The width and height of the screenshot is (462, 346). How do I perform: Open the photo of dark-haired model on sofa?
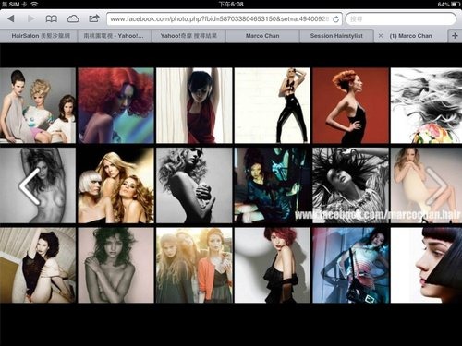pos(38,265)
